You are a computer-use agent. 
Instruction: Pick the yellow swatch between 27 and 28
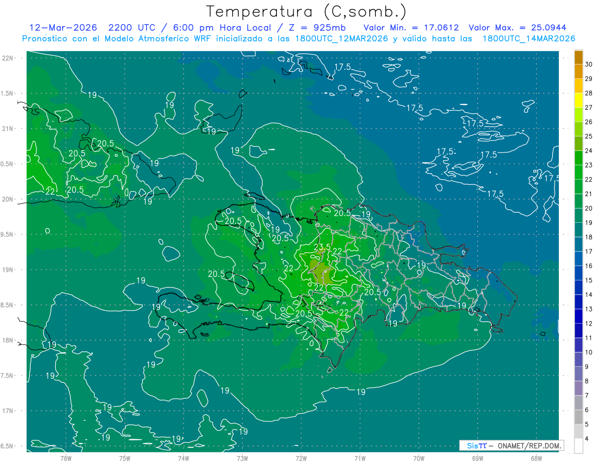578,100
